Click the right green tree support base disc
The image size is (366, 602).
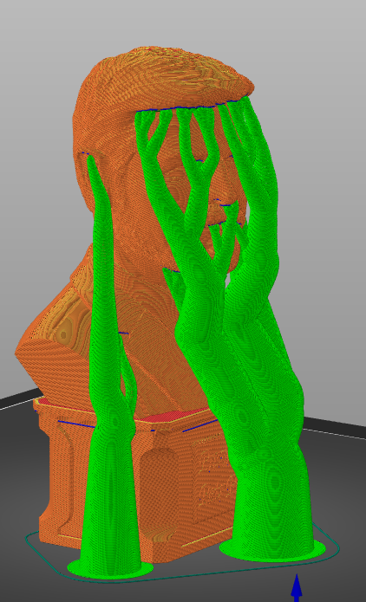[x=273, y=547]
